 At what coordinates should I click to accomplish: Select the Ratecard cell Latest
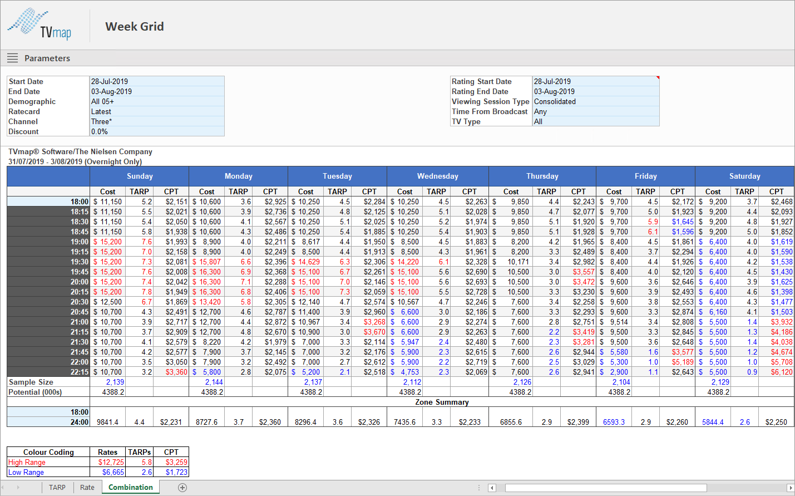(x=157, y=111)
